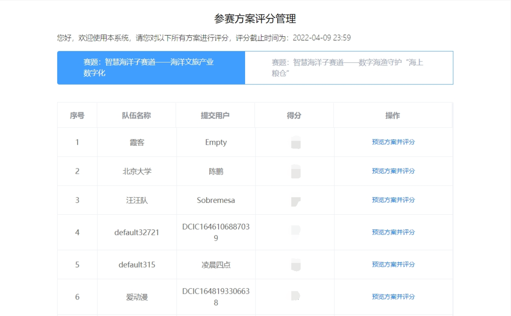
Task: Click the submitting user DCIC1646106887039
Action: 216,232
